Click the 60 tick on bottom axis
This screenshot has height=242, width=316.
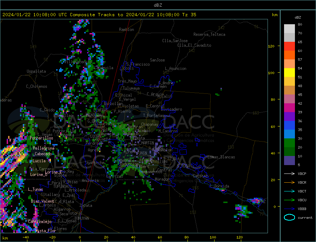pos(160,237)
